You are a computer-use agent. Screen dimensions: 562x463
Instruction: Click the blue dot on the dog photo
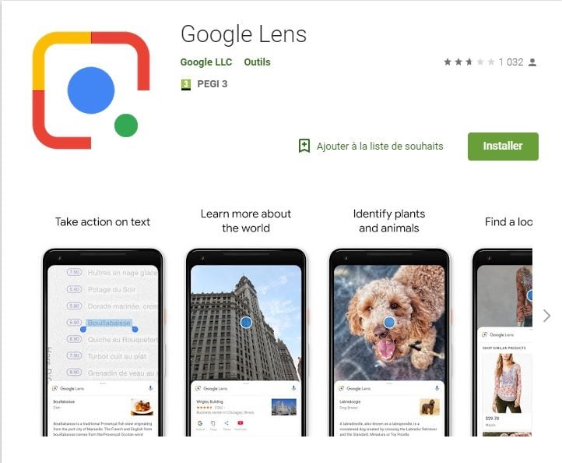[389, 322]
